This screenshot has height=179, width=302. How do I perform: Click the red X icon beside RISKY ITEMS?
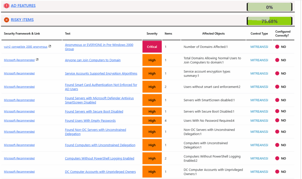(6, 20)
